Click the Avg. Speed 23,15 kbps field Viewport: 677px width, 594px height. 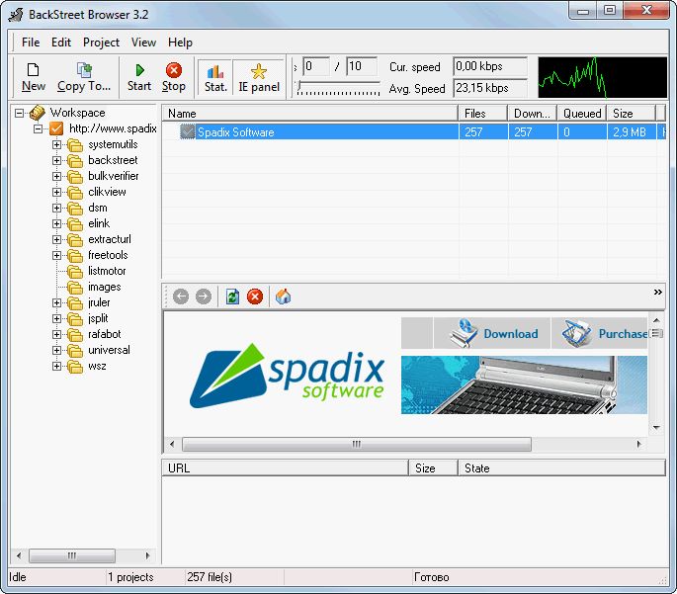(x=490, y=88)
